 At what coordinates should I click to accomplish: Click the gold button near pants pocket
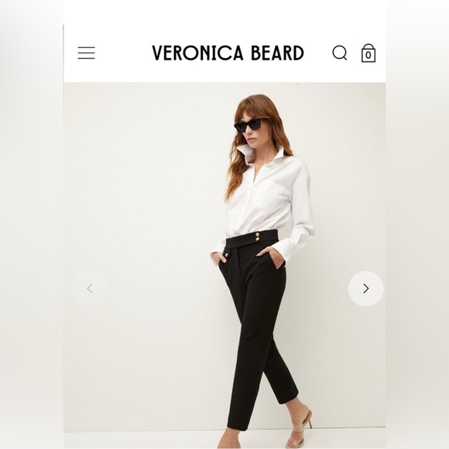(x=227, y=254)
